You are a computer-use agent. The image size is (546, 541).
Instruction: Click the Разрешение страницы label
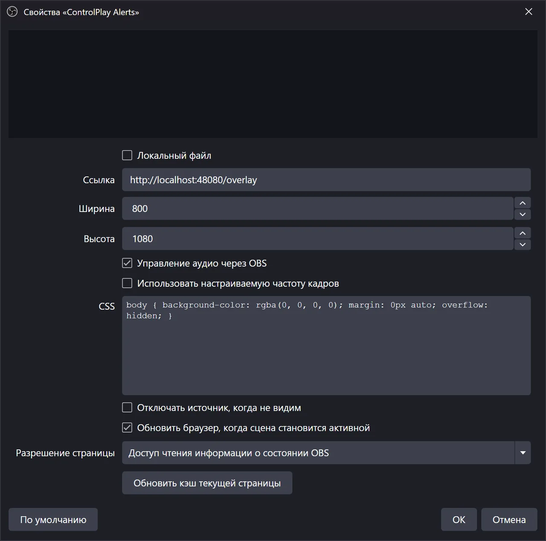(x=65, y=453)
